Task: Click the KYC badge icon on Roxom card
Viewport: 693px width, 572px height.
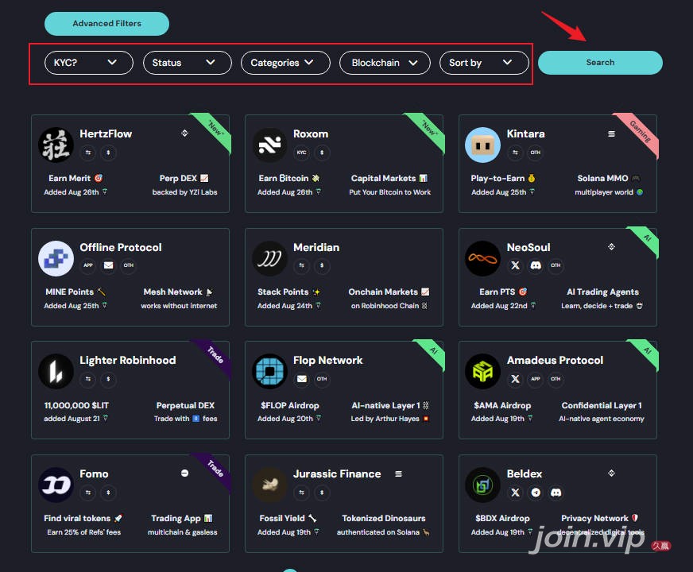Action: [x=302, y=153]
